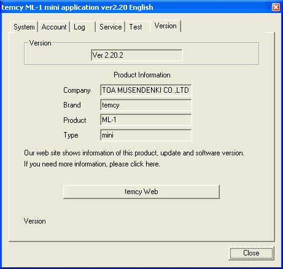The image size is (283, 269).
Task: Click the Product Information heading
Action: click(x=142, y=75)
